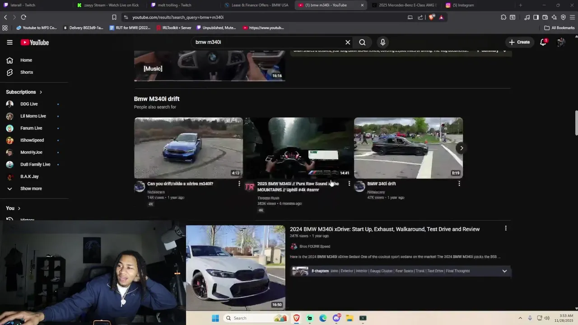The width and height of the screenshot is (578, 325).
Task: Open the Brave Shields lion icon
Action: pyautogui.click(x=431, y=17)
